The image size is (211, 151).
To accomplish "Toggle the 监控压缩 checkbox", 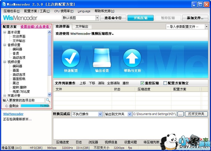I will (x=142, y=83).
